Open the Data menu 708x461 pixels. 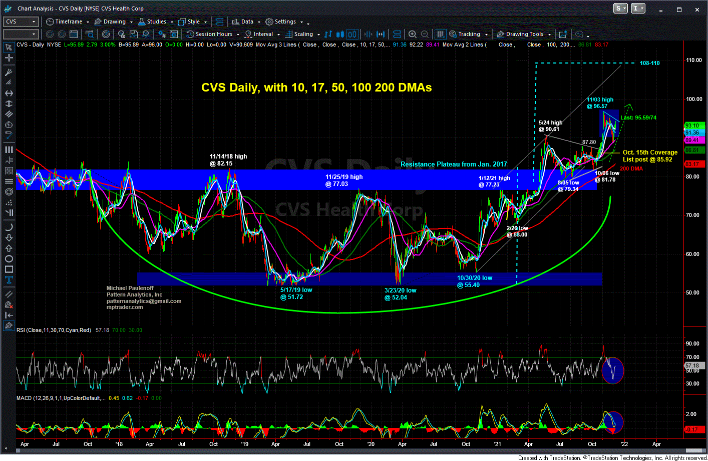pos(242,21)
